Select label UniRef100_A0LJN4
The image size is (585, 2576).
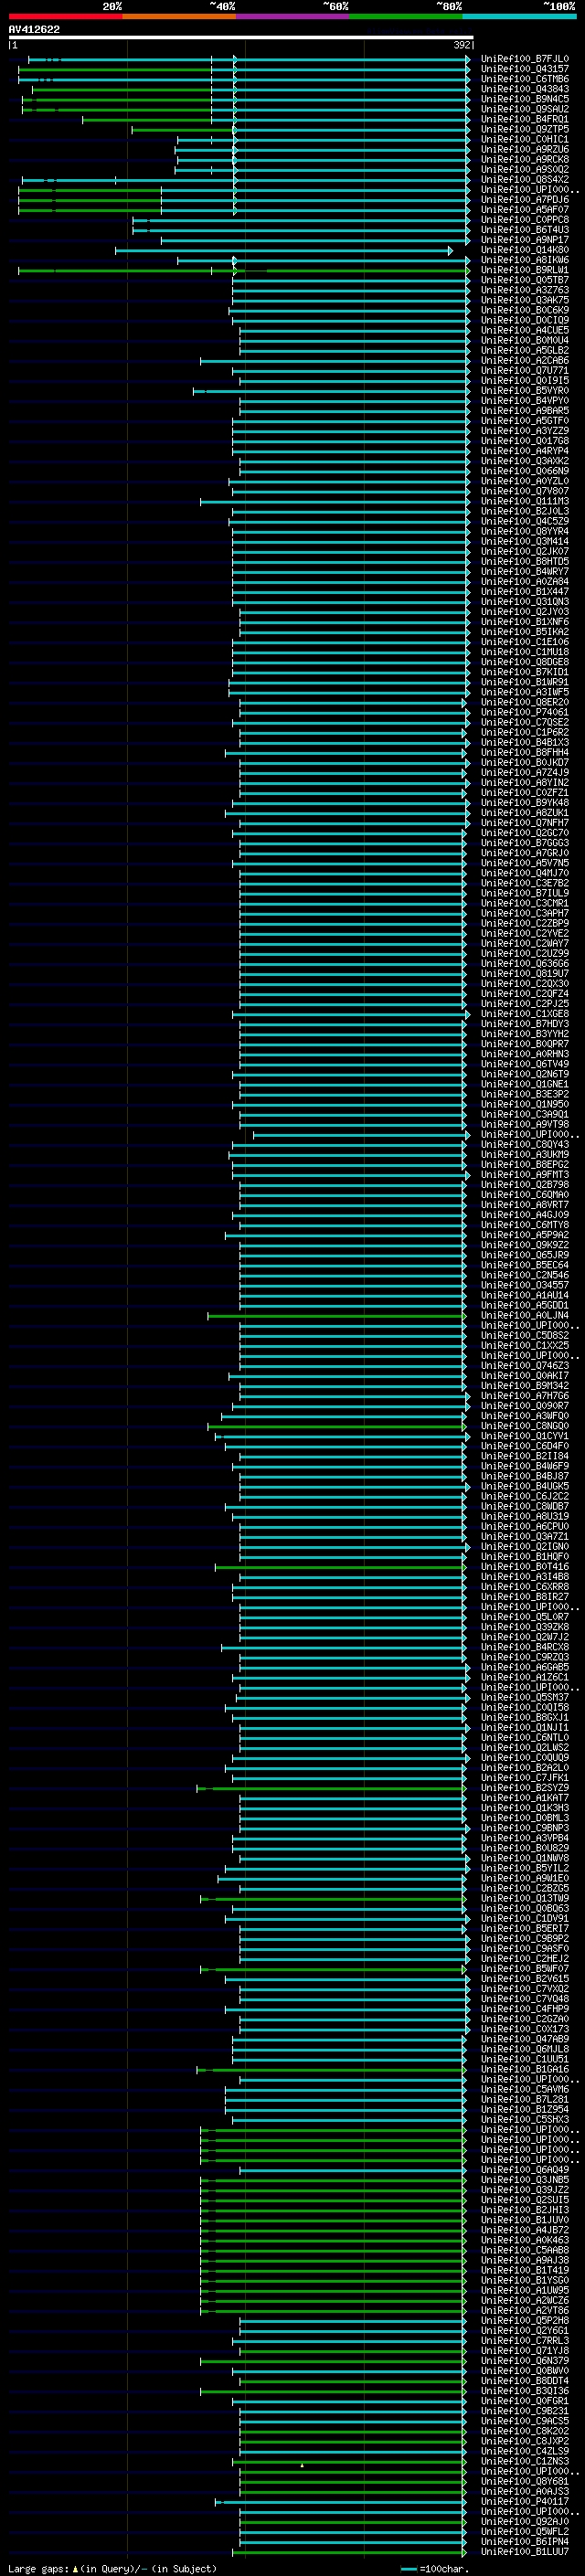click(524, 1316)
